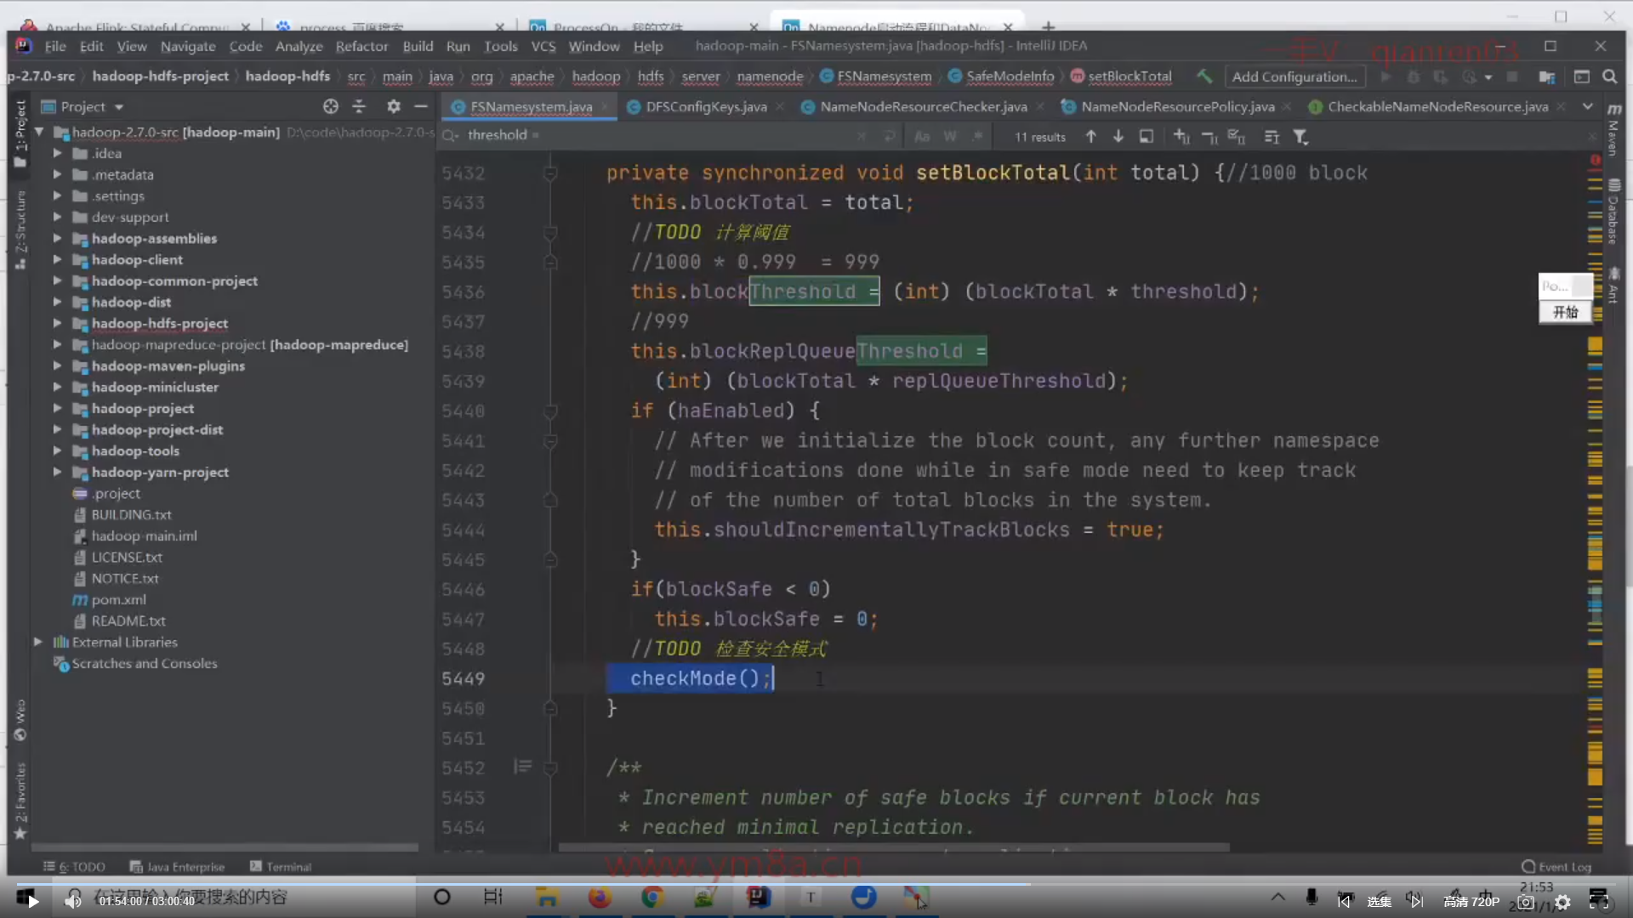
Task: Toggle Regex option in search bar
Action: tap(978, 136)
